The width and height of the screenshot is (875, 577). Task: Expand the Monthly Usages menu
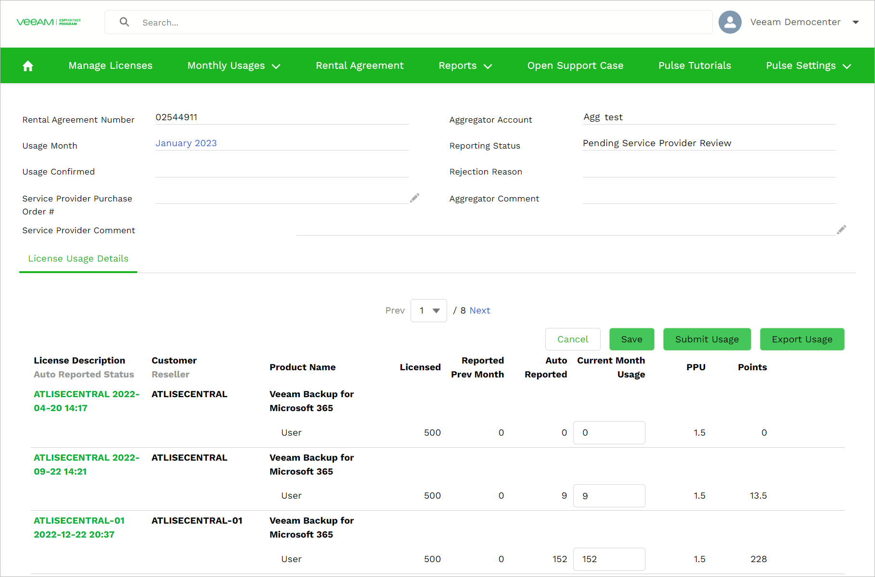tap(234, 66)
